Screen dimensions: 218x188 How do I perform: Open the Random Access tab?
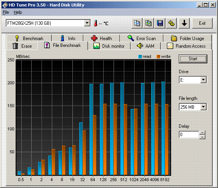coord(186,46)
